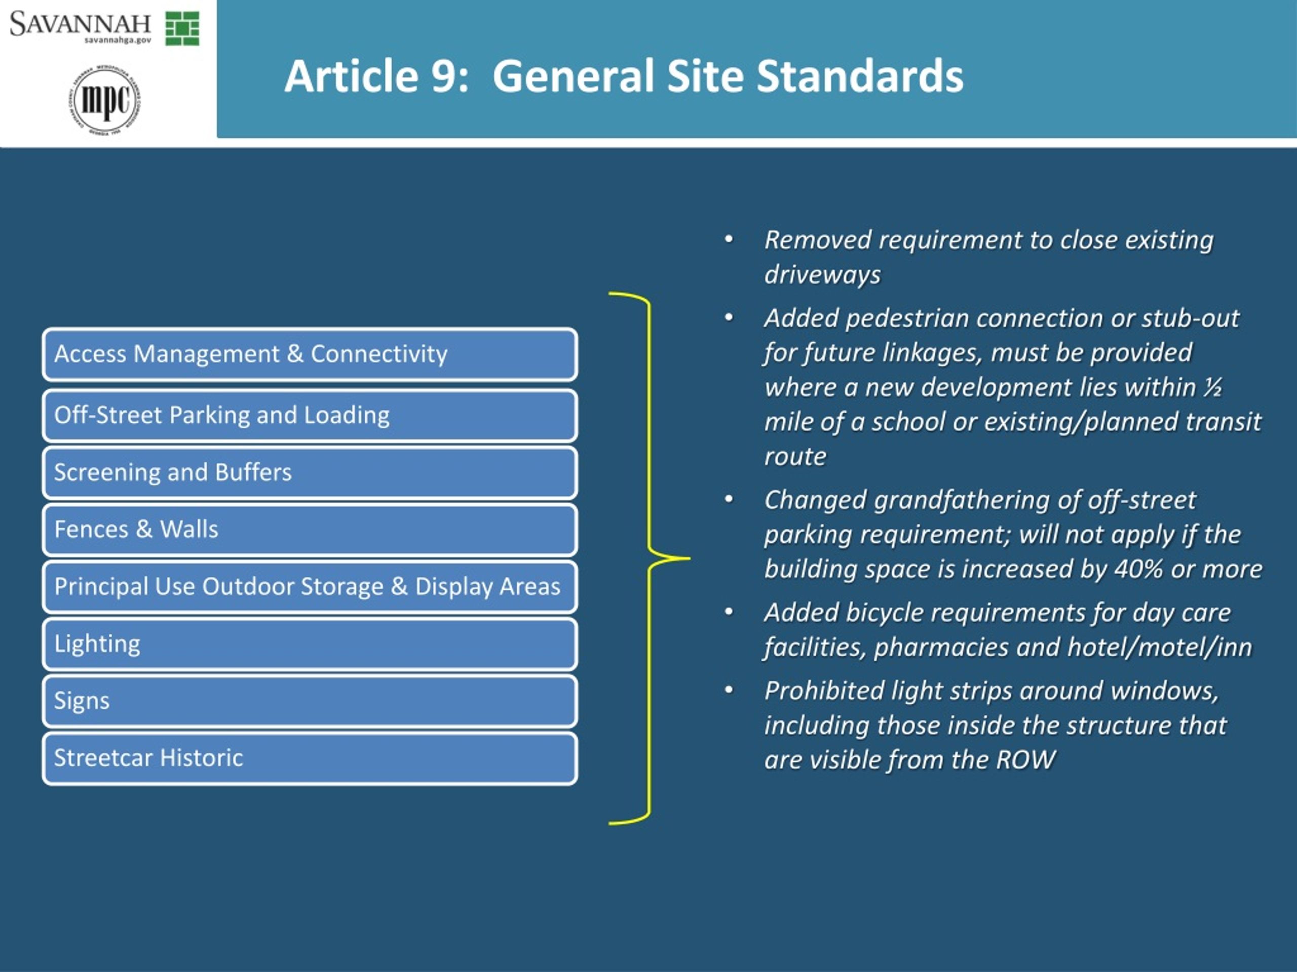The height and width of the screenshot is (972, 1297).
Task: Select the Off-Street Parking and Loading box
Action: coord(310,416)
